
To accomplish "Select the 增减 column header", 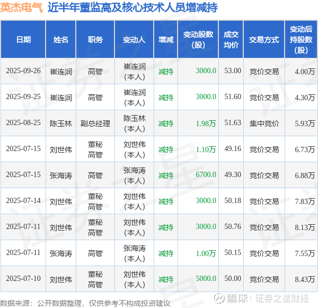I will tap(166, 39).
